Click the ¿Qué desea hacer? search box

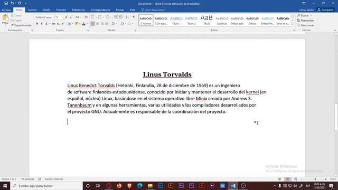[x=154, y=10]
